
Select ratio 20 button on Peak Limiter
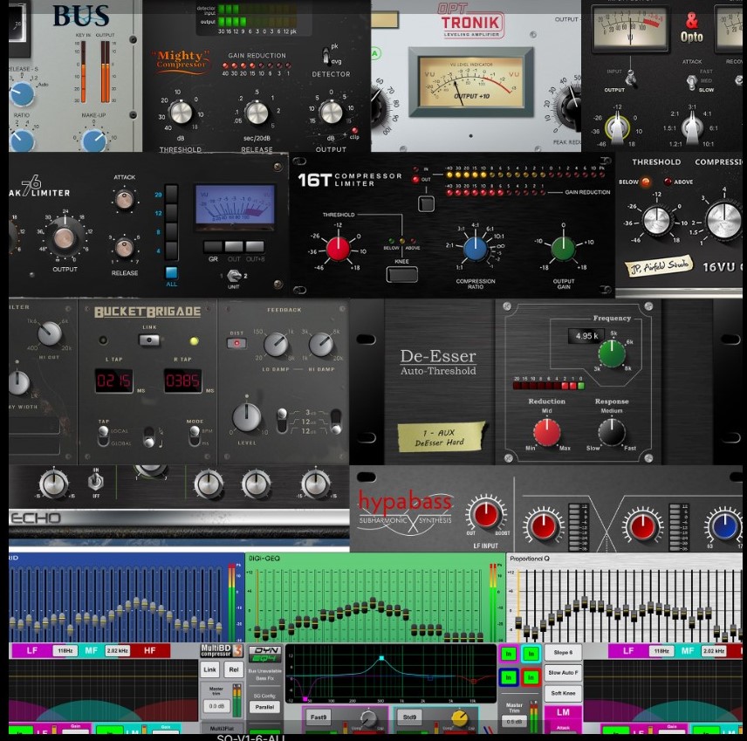tap(171, 194)
